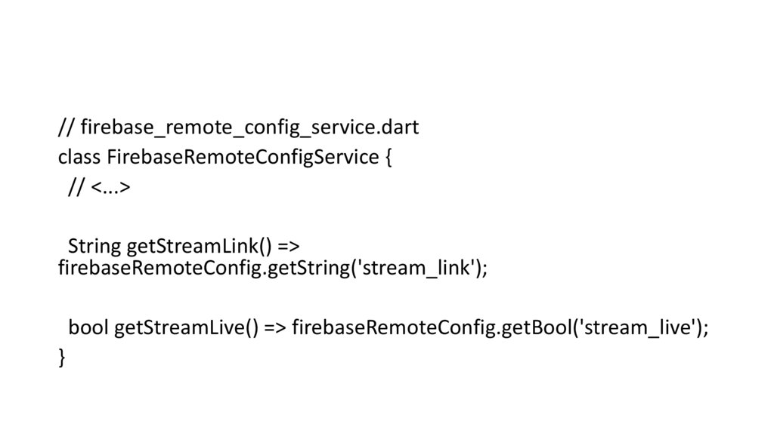Select the 'stream_link' string literal
Screen dimensions: 774x433
click(418, 267)
